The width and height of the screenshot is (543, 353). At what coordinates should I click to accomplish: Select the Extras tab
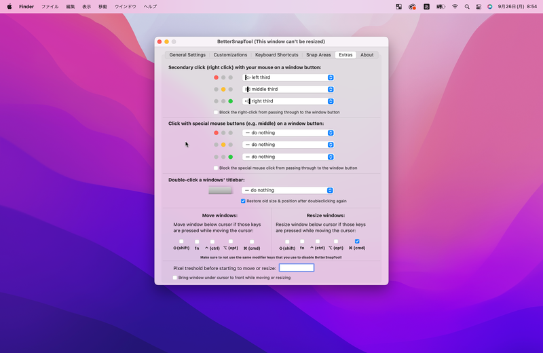[345, 55]
